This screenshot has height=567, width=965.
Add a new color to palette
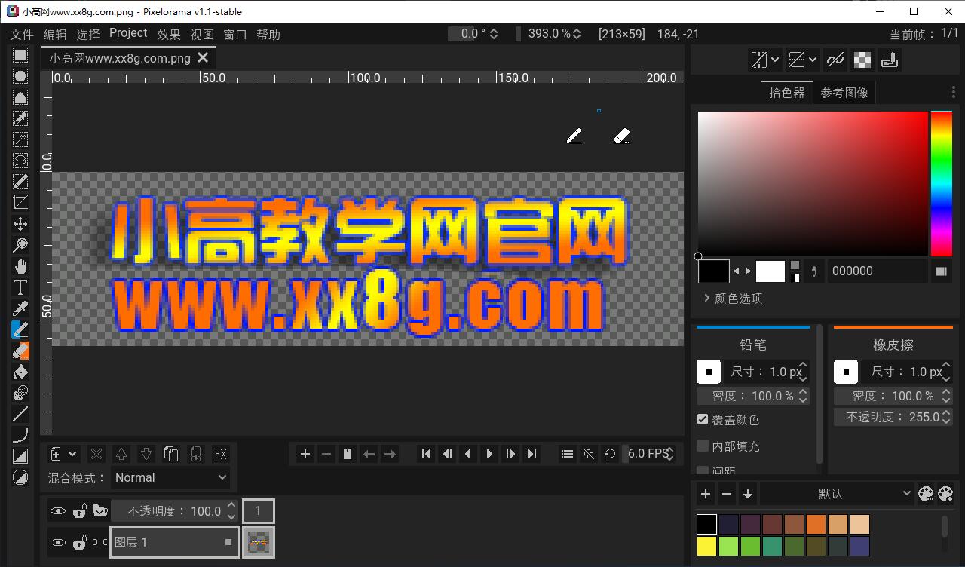[706, 494]
